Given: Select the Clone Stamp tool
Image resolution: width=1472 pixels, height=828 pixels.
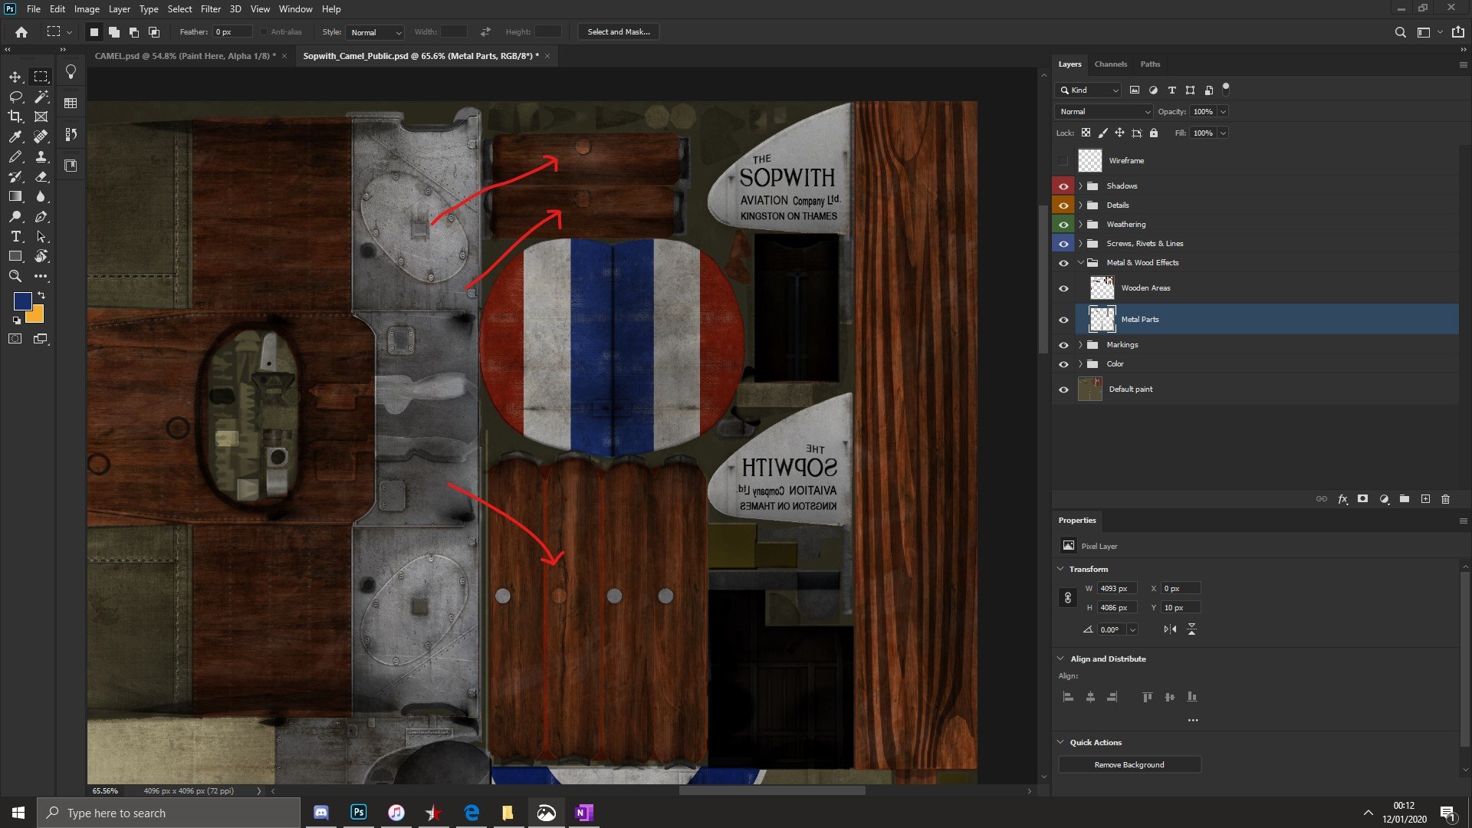Looking at the screenshot, I should (x=41, y=156).
